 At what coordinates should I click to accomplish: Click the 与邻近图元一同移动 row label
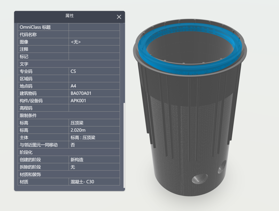[x=38, y=145]
